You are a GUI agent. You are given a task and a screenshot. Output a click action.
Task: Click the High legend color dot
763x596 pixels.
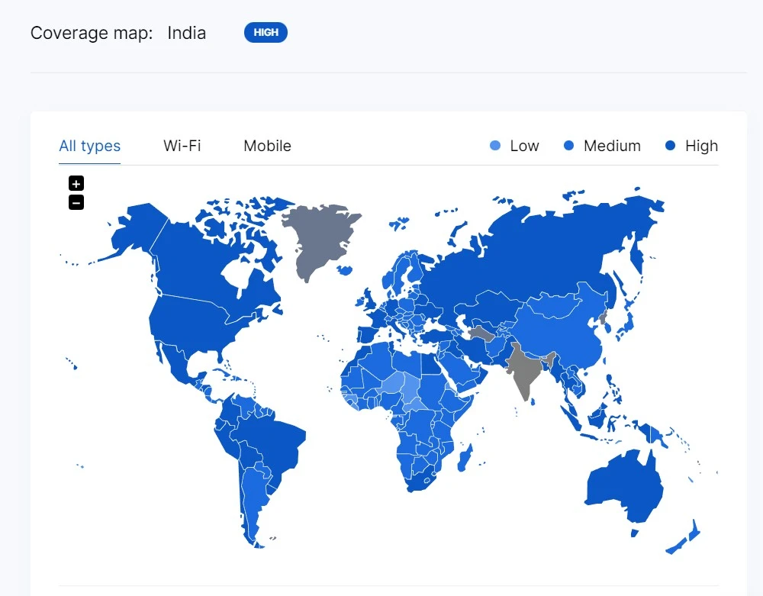(670, 146)
